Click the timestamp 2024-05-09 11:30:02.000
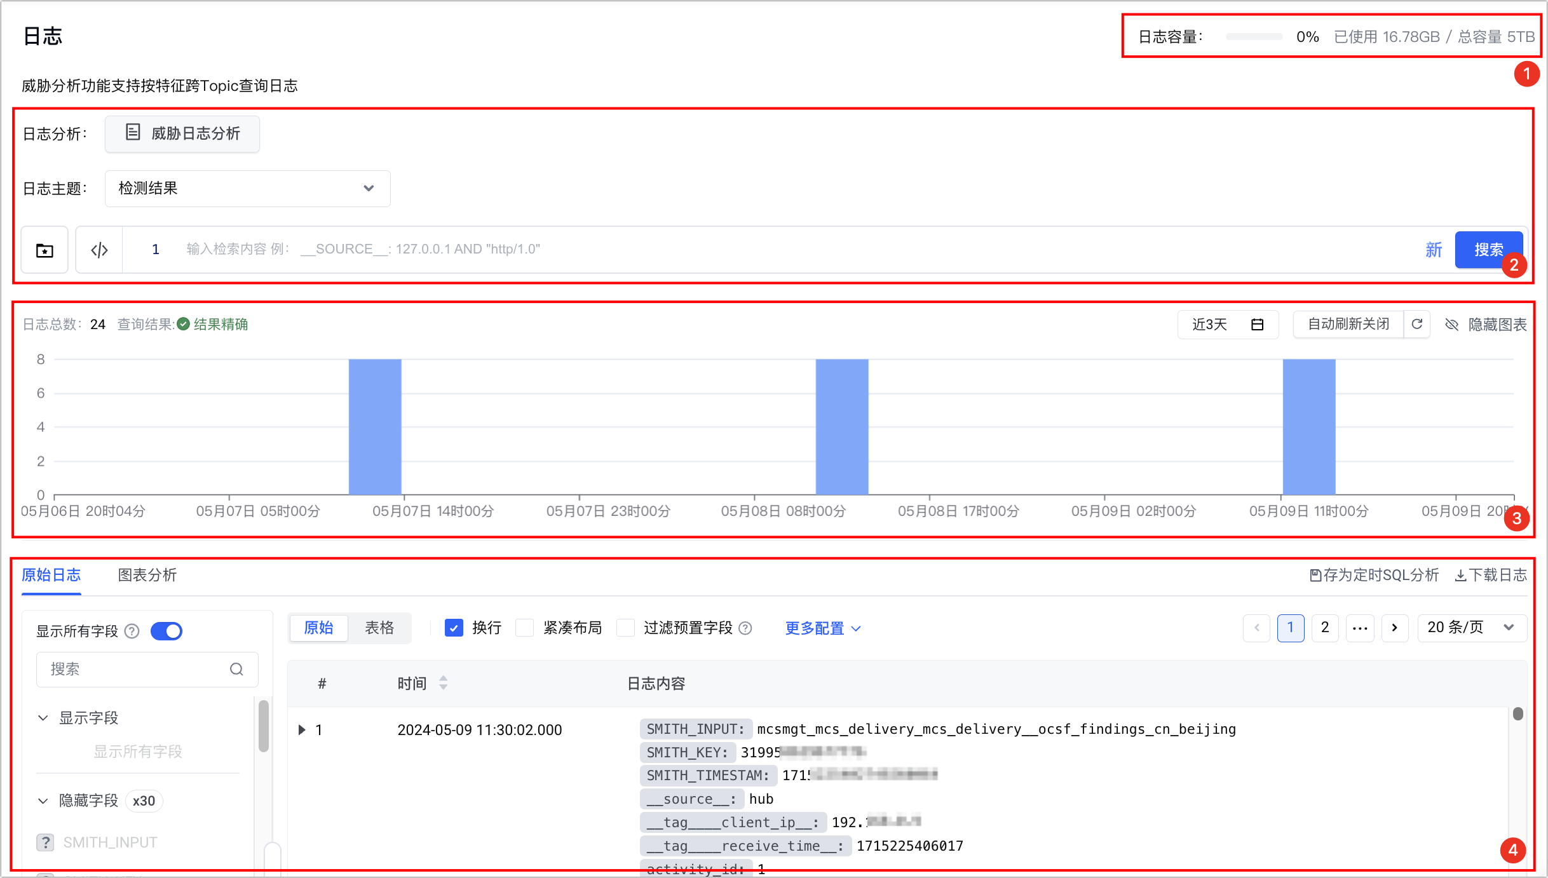 click(x=480, y=730)
